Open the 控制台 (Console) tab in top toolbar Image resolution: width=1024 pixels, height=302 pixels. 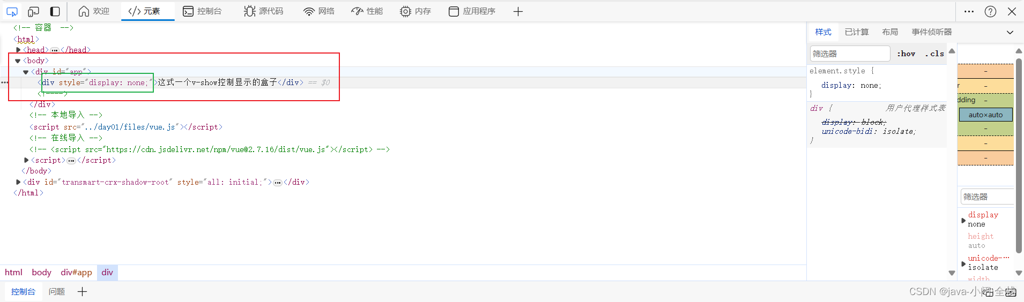(202, 11)
